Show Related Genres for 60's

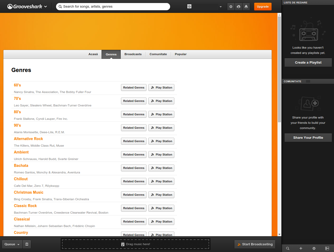(134, 88)
